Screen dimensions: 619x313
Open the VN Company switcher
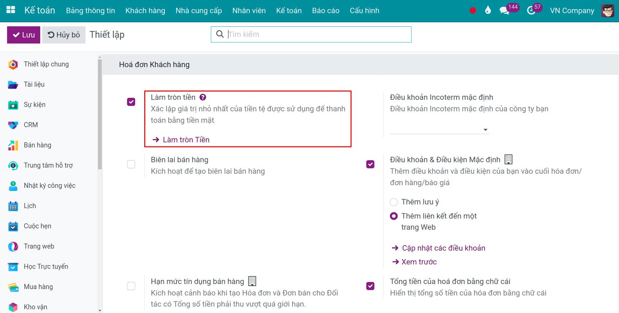tap(572, 10)
